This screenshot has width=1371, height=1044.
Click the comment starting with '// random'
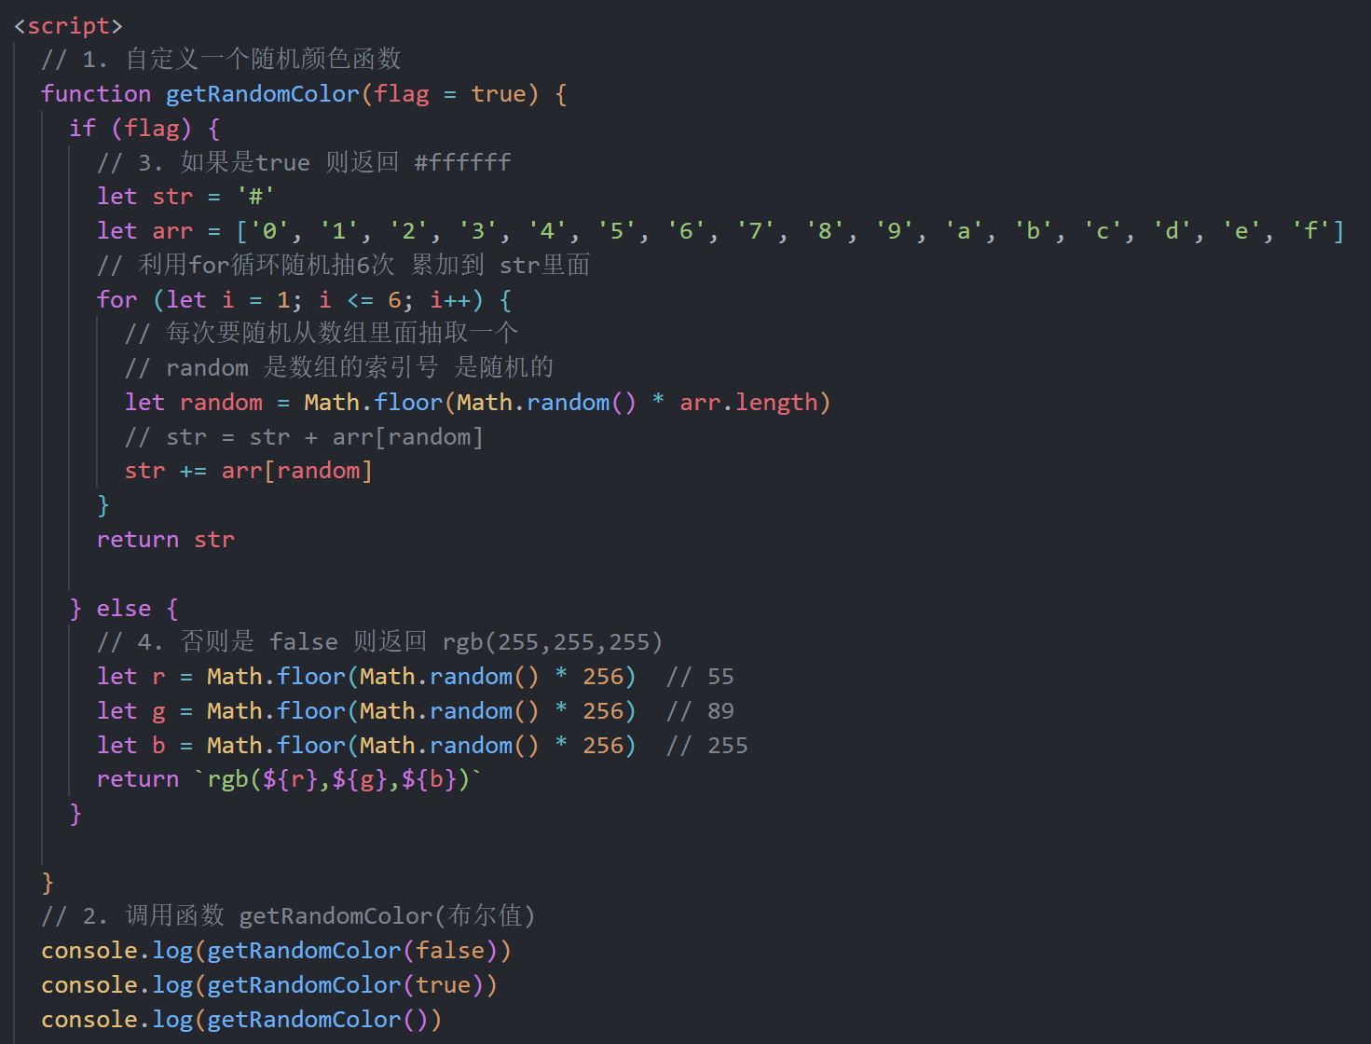[339, 368]
